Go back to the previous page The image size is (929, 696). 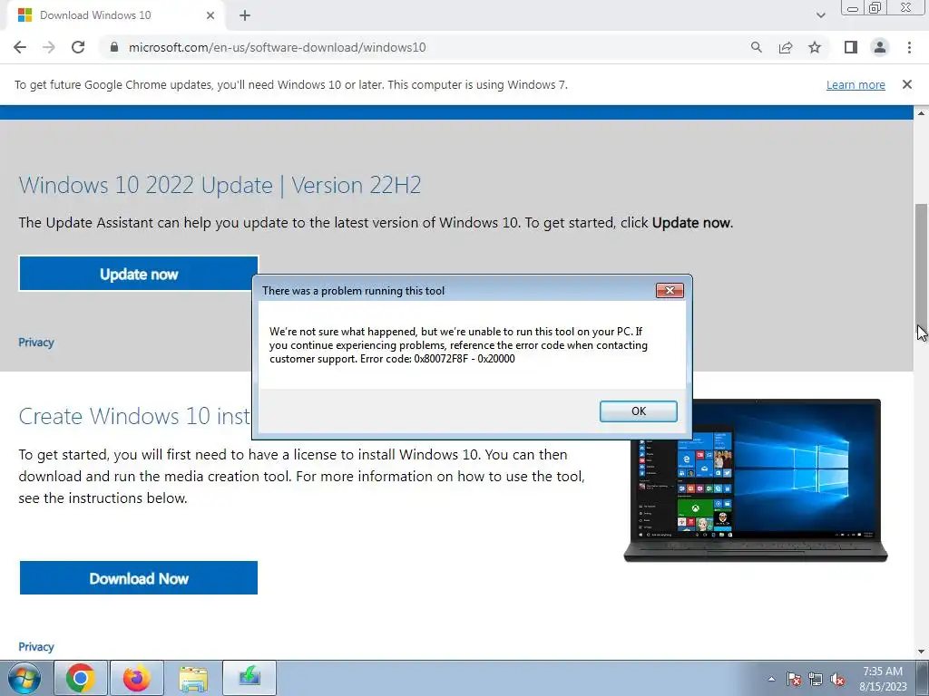[x=20, y=47]
